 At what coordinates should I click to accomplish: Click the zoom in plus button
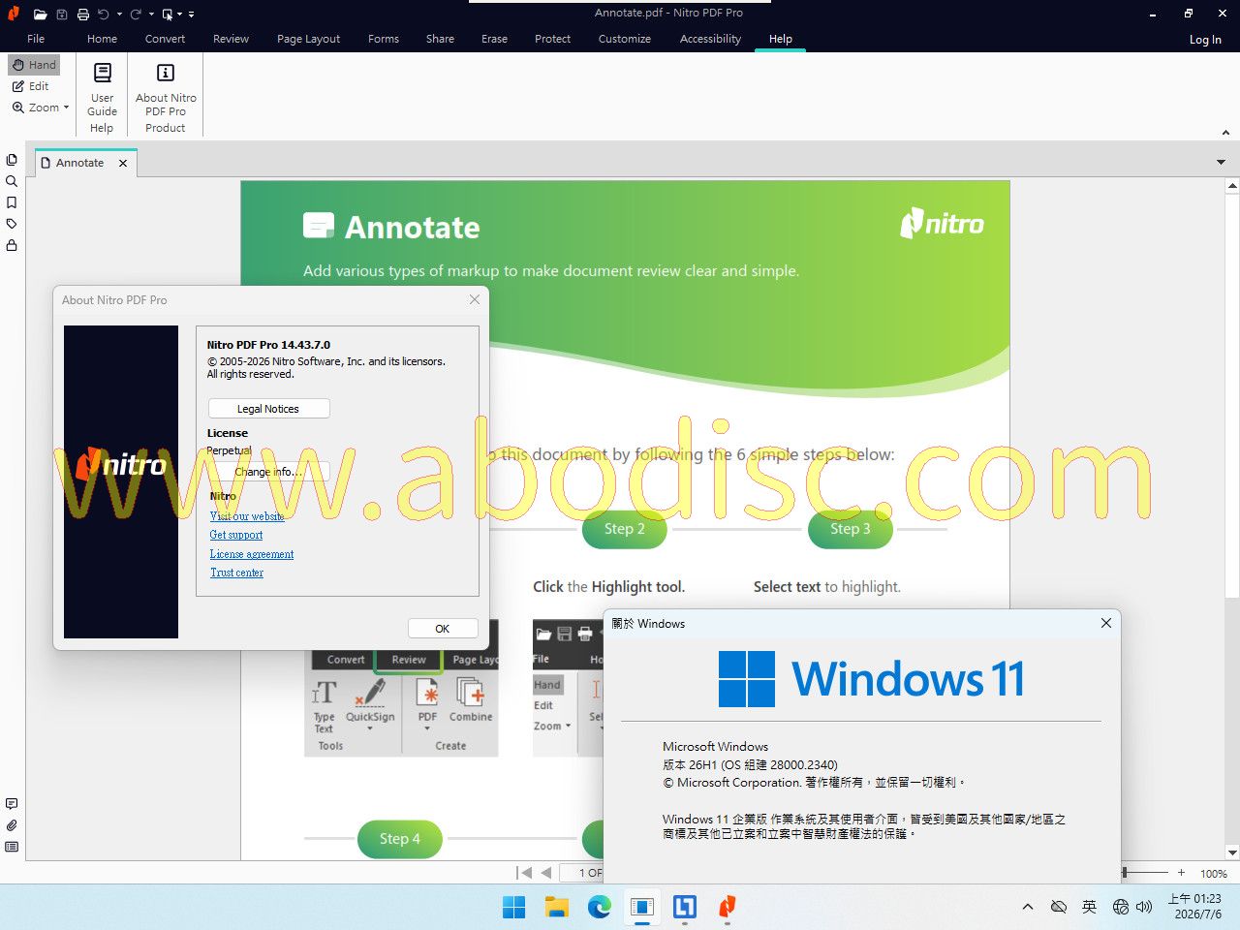click(x=1181, y=873)
